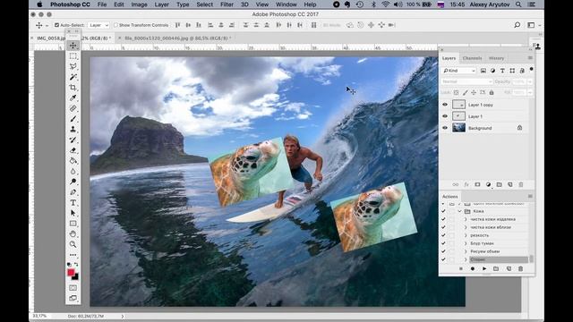
Task: Select the History Brush tool
Action: pyautogui.click(x=73, y=140)
